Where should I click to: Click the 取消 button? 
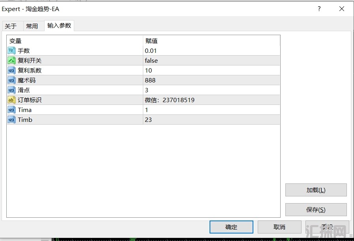coord(279,227)
